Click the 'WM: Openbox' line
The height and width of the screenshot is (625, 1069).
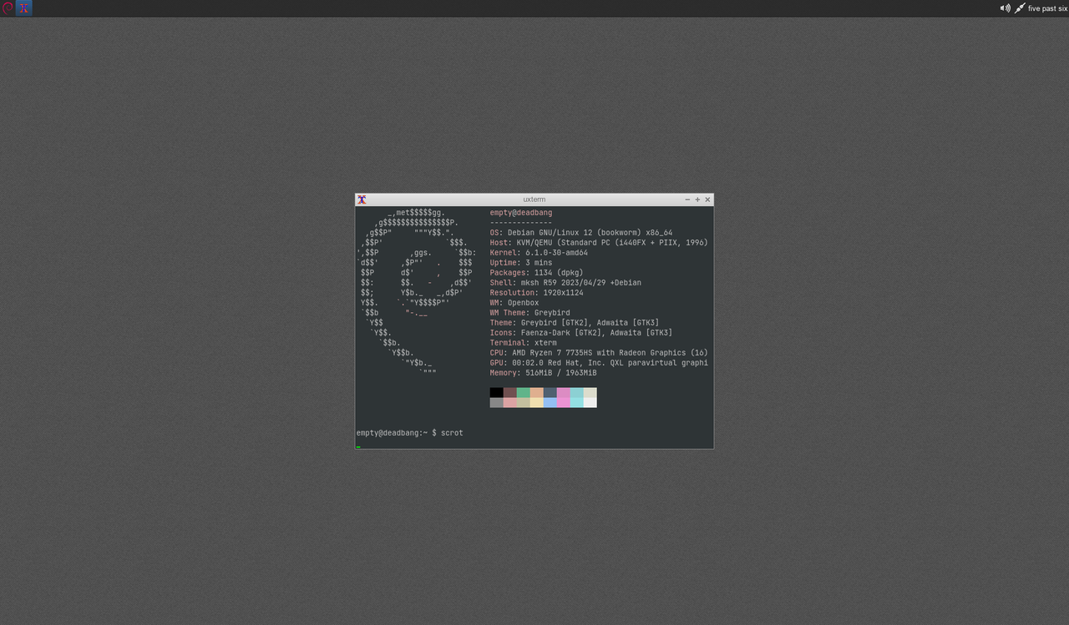point(514,303)
